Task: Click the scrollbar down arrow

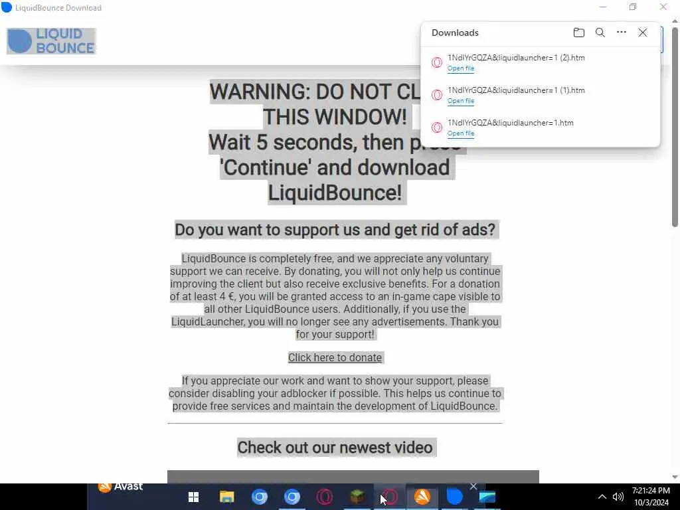Action: coord(675,477)
